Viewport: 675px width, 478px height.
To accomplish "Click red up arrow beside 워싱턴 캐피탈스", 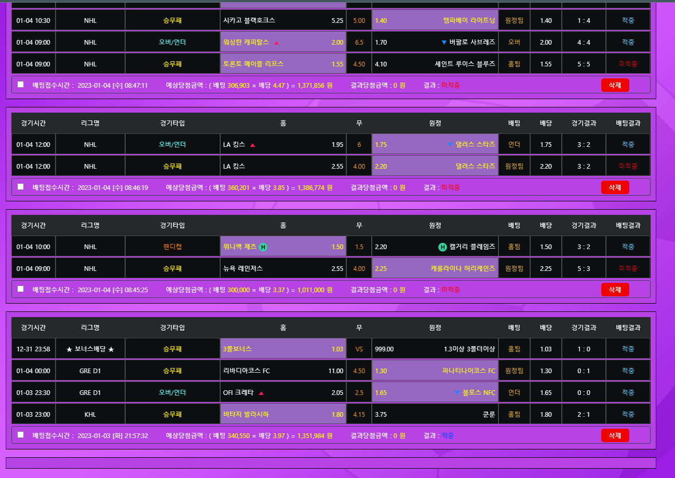I will tap(276, 43).
